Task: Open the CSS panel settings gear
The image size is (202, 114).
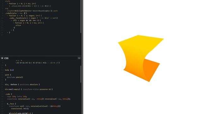Action: [x=2, y=58]
